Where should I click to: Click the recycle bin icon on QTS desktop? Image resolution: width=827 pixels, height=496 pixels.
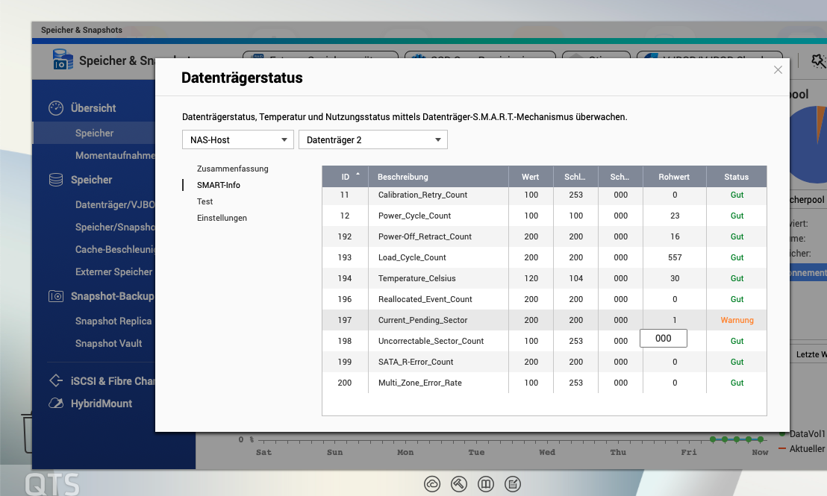(x=26, y=433)
